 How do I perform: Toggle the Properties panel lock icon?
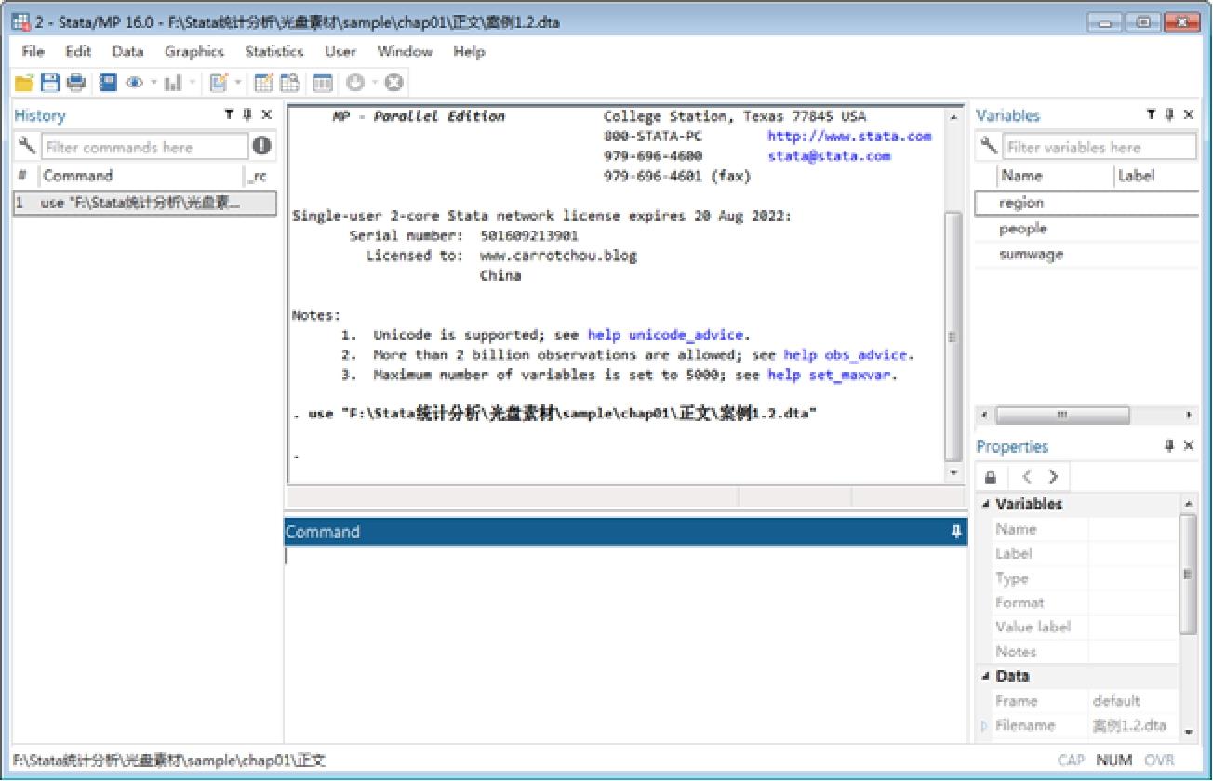coord(991,478)
